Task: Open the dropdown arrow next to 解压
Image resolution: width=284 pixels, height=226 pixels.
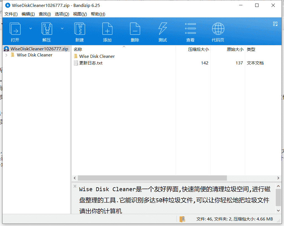Action: click(x=62, y=28)
